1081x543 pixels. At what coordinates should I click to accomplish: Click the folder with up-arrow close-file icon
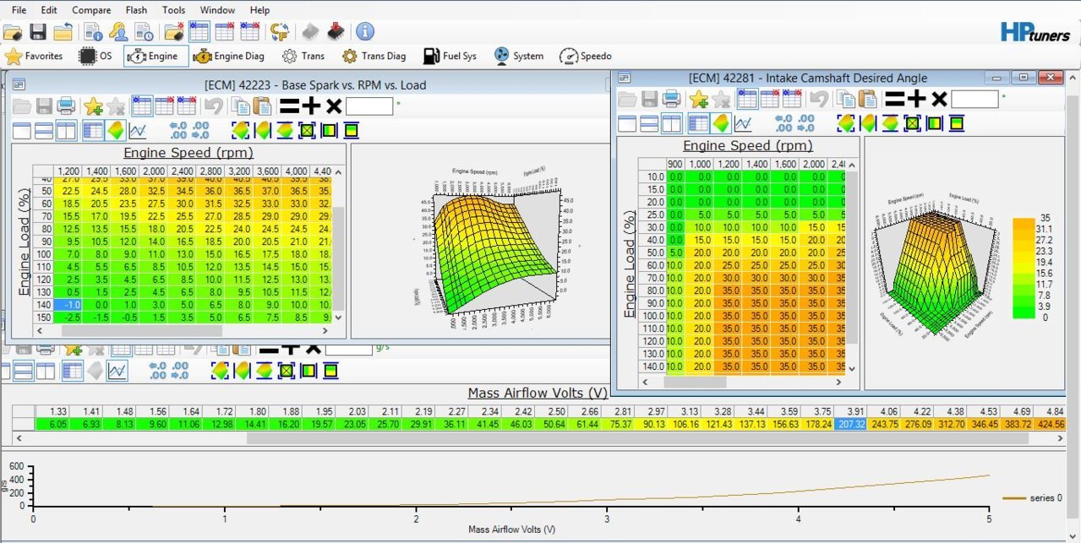63,32
